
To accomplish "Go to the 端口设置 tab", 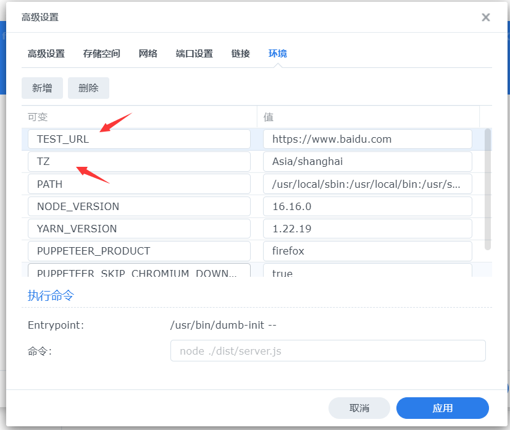I will 194,54.
